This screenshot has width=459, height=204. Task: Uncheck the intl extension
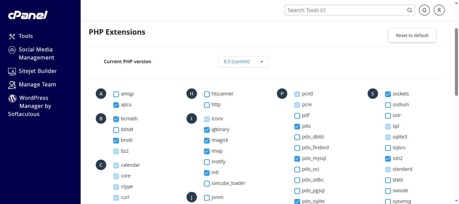tap(207, 173)
